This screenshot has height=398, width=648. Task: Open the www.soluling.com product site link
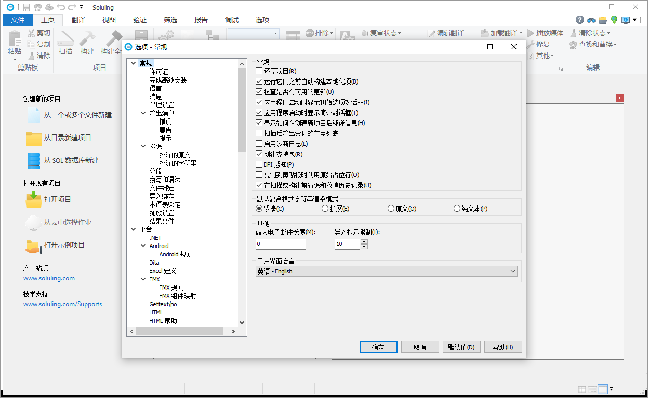point(49,278)
